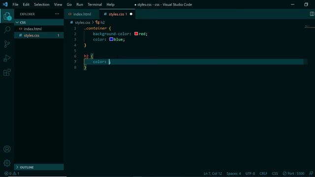The image size is (315, 177).
Task: Change language mode via CSS indicator
Action: point(275,174)
